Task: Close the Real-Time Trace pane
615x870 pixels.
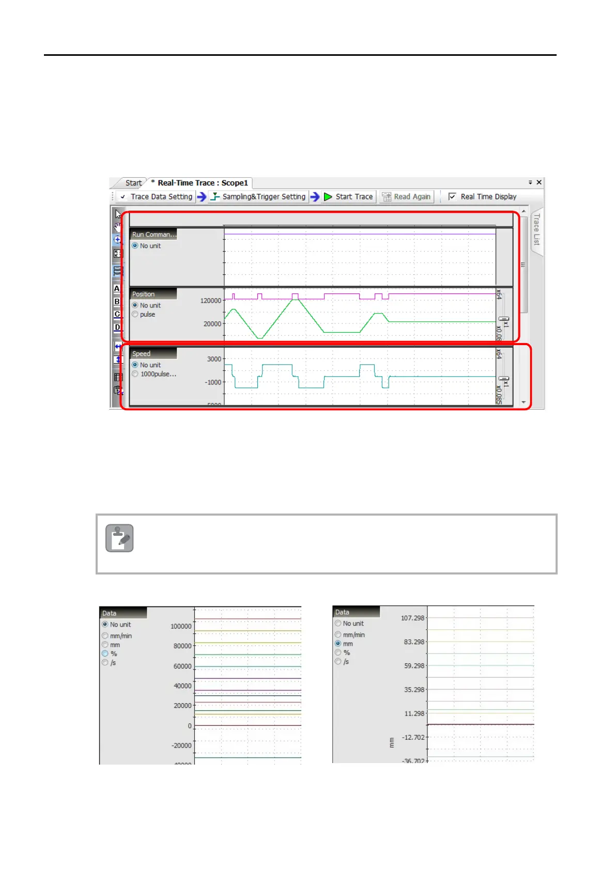Action: [539, 182]
